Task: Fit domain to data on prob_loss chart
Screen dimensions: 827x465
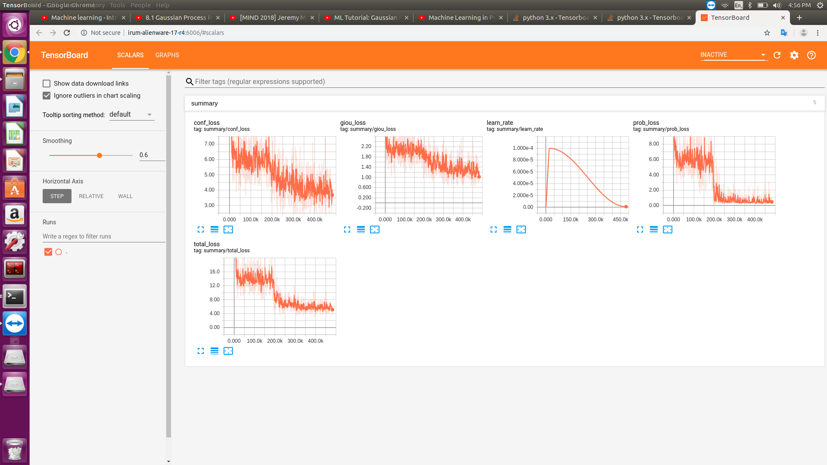Action: pyautogui.click(x=668, y=229)
